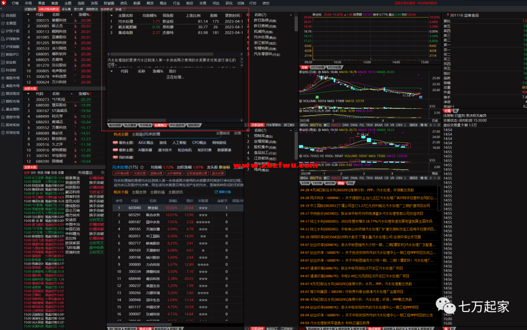Open 期权市场 in the left sidebar
The image size is (527, 330).
coord(10,101)
